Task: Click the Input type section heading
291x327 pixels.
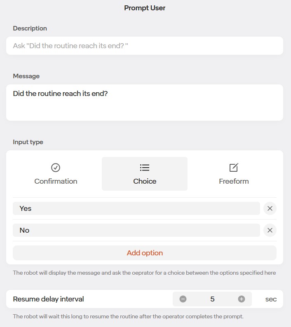Action: pos(28,142)
